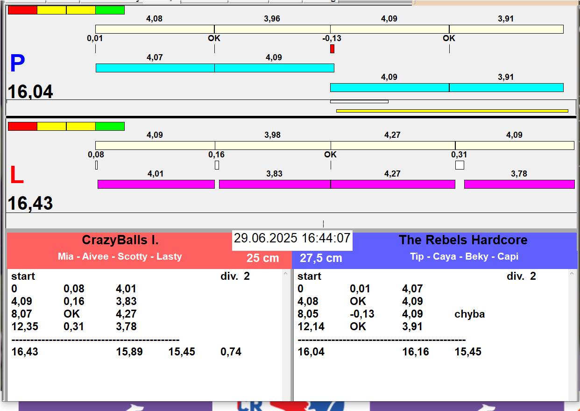The height and width of the screenshot is (411, 580).
Task: Click the blue P lane letter
Action: [17, 64]
